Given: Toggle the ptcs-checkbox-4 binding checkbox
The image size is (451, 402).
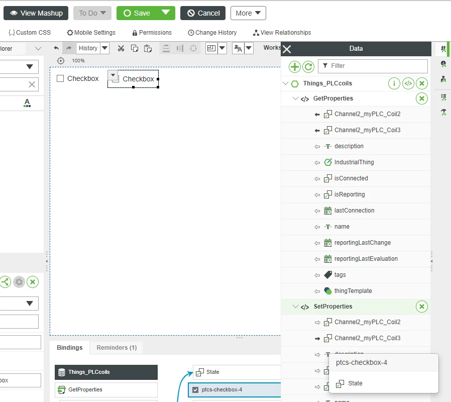Looking at the screenshot, I should click(195, 389).
